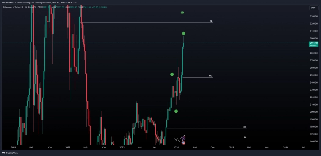321x156 pixels.
Task: Click the FVG label near 1800
Action: [x=245, y=127]
